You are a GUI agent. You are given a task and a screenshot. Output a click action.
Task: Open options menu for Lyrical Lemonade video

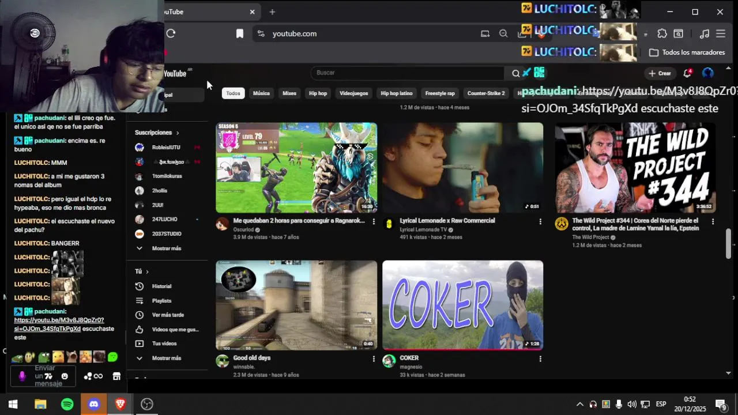(540, 221)
